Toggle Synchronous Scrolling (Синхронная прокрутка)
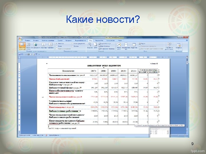Image resolution: width=206 pixels, height=154 pixels. [147, 46]
